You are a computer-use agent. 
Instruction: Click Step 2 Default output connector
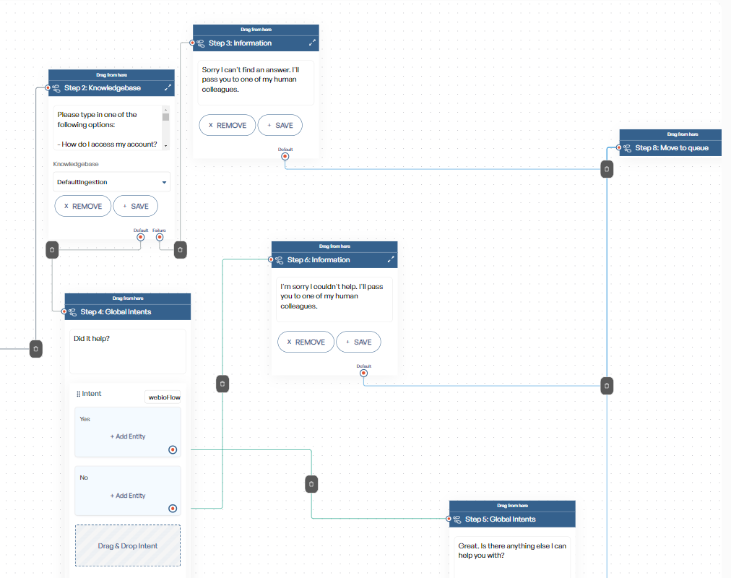[x=140, y=237]
